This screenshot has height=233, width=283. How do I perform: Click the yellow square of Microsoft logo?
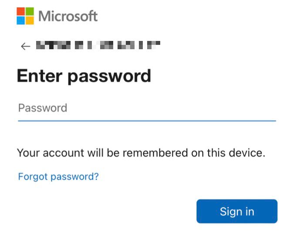click(x=30, y=20)
